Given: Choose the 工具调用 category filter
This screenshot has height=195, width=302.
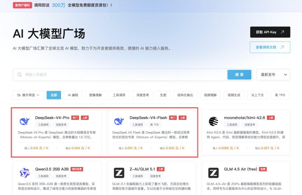Looking at the screenshot, I should [x=119, y=95].
